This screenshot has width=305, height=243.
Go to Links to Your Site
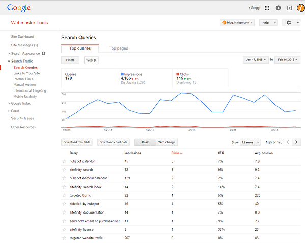pyautogui.click(x=26, y=73)
